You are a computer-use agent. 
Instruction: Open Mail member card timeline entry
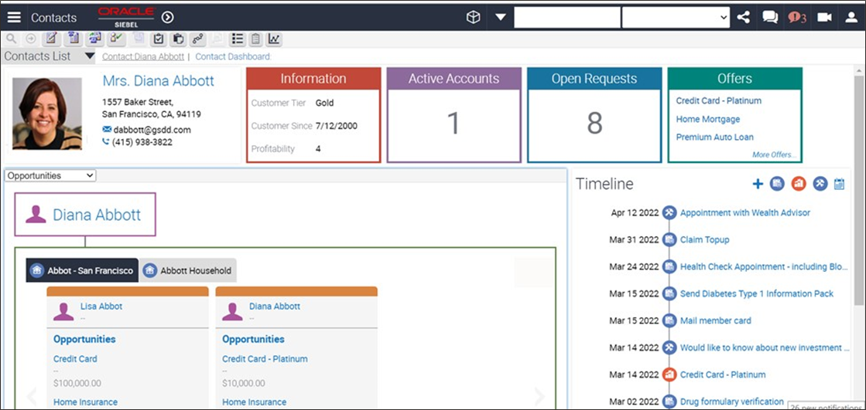715,320
